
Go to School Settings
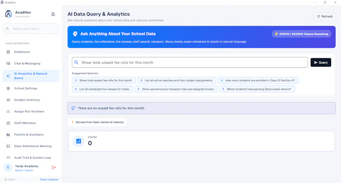click(x=31, y=89)
